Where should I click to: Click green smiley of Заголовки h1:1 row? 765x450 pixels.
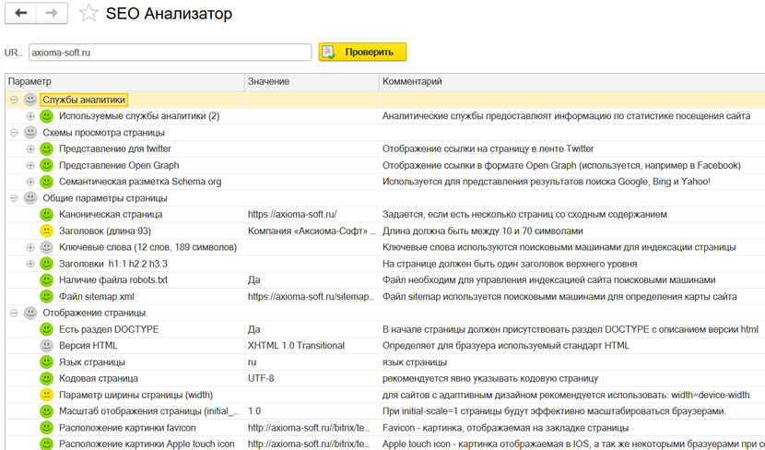tap(46, 264)
